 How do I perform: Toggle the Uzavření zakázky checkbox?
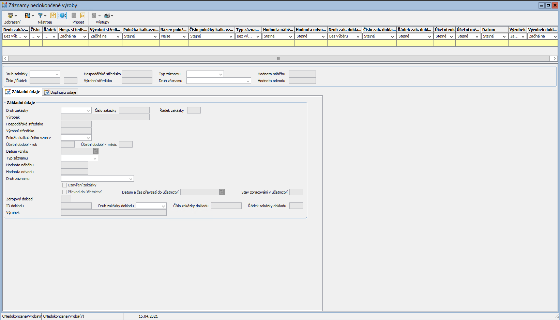[x=64, y=185]
